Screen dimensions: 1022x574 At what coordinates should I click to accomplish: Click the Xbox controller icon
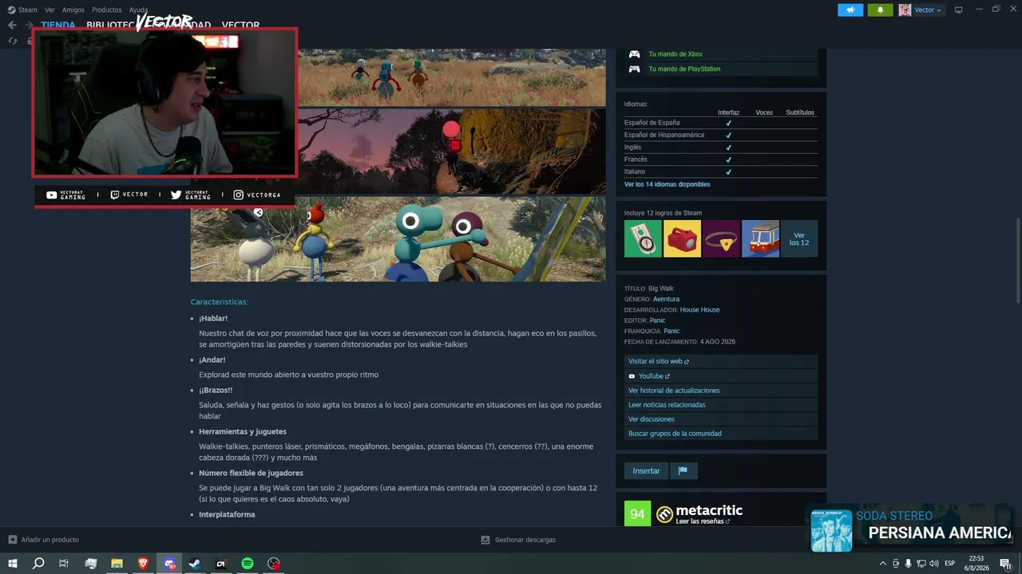tap(634, 54)
